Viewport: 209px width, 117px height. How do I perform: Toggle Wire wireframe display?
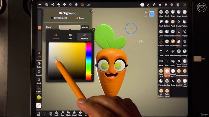[80, 113]
